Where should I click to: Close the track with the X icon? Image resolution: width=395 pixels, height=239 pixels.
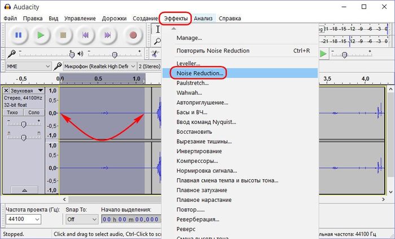pos(6,90)
